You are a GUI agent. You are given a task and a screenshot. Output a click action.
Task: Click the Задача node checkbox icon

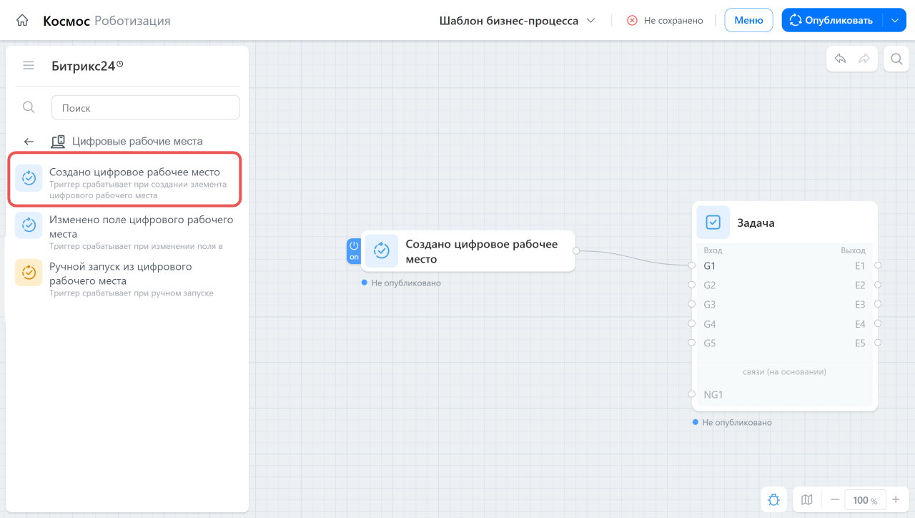click(713, 223)
